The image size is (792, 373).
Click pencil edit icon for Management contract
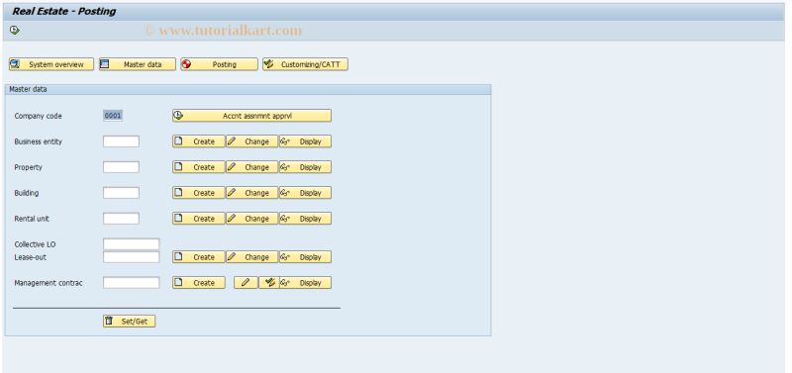click(246, 283)
